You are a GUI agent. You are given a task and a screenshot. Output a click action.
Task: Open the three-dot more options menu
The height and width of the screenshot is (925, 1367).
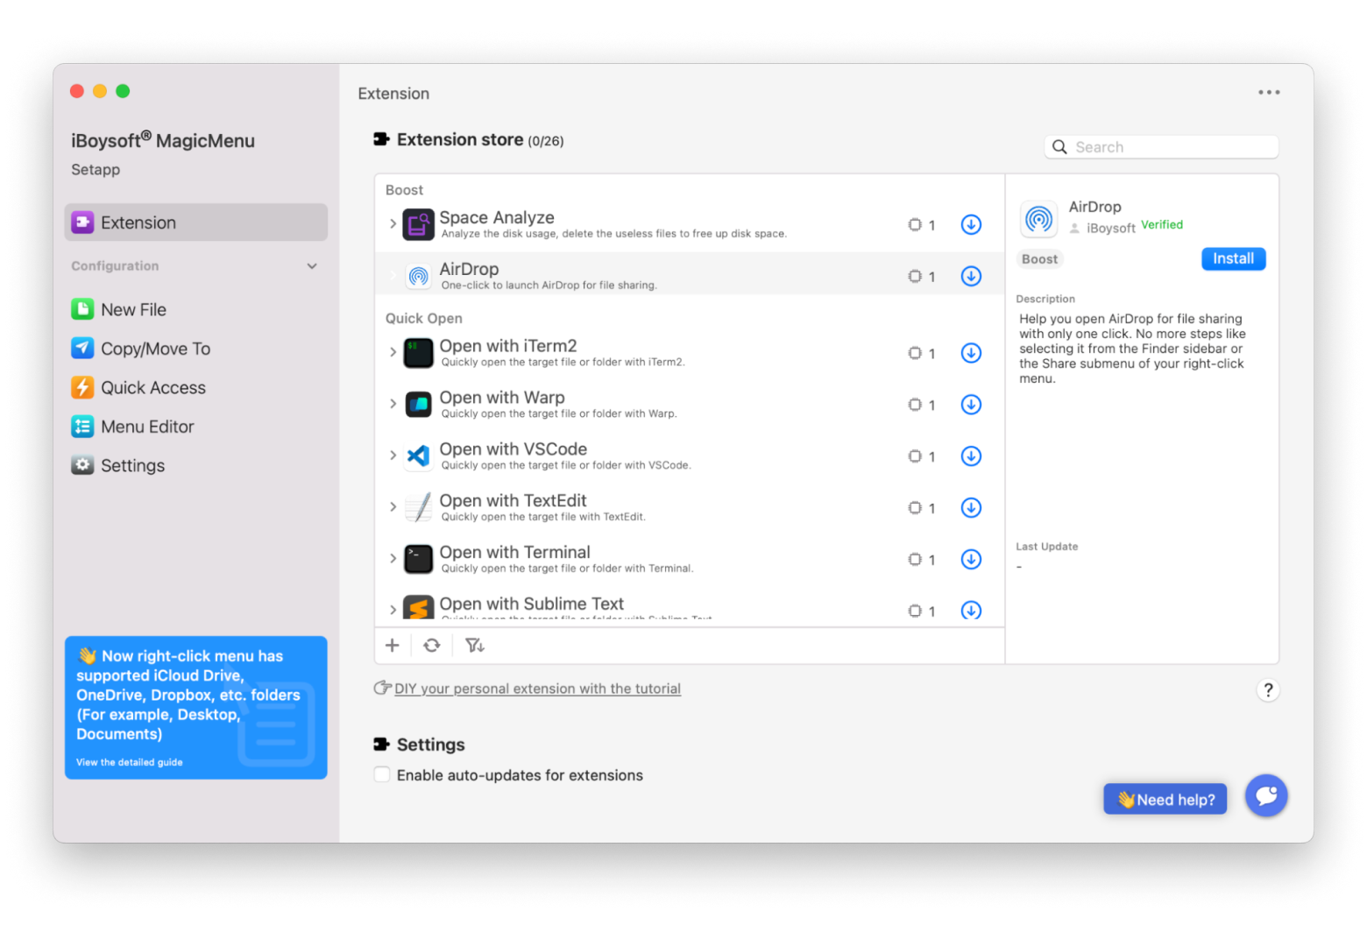(1269, 92)
